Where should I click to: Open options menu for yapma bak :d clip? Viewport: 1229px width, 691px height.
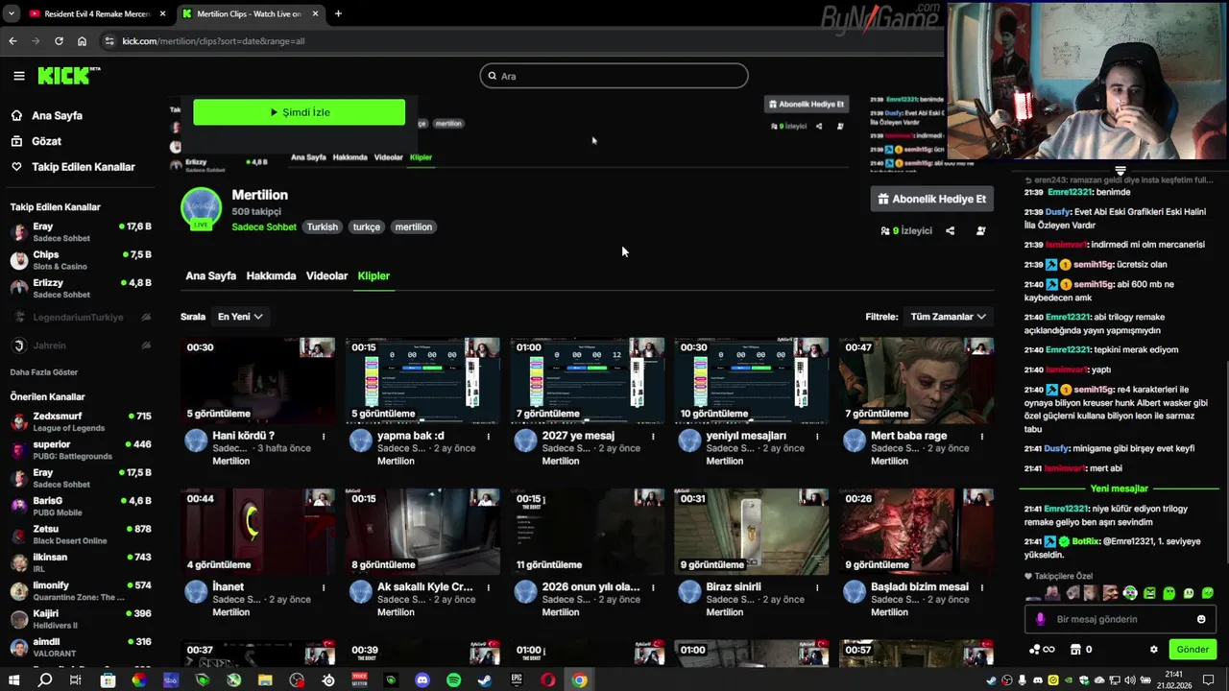(488, 437)
